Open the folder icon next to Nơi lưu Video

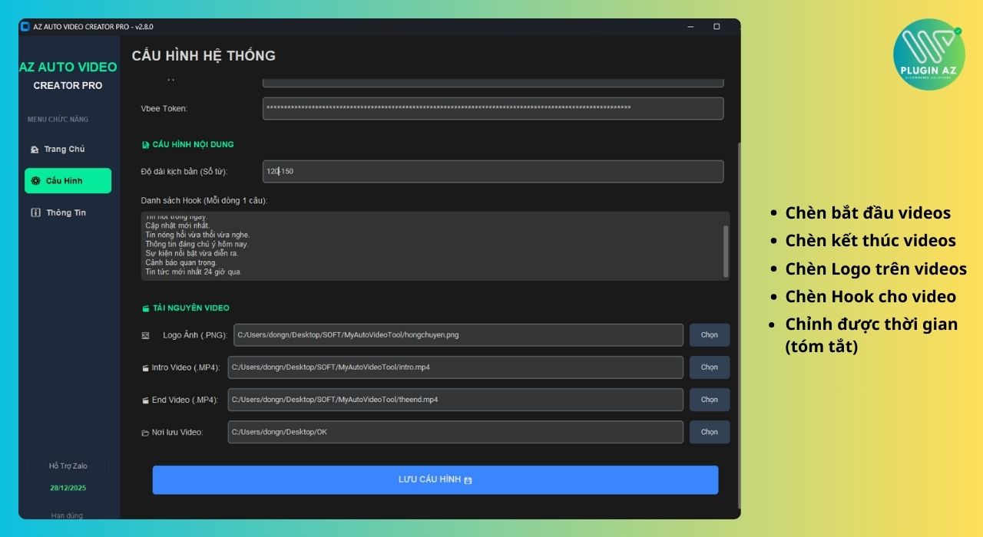[144, 432]
